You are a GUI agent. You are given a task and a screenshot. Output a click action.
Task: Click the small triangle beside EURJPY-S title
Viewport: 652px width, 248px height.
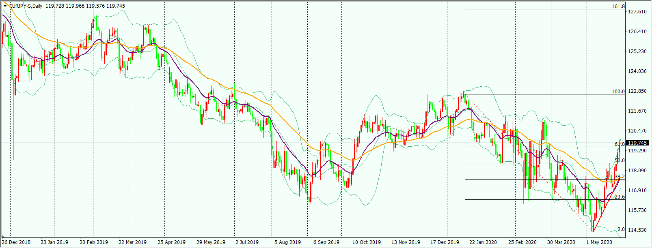click(5, 6)
